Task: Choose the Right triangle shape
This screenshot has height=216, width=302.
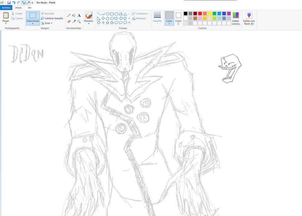Action: [99, 18]
